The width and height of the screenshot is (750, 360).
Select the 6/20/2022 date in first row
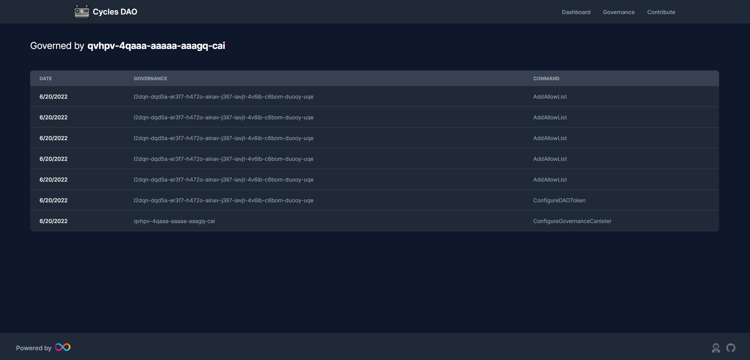point(53,97)
